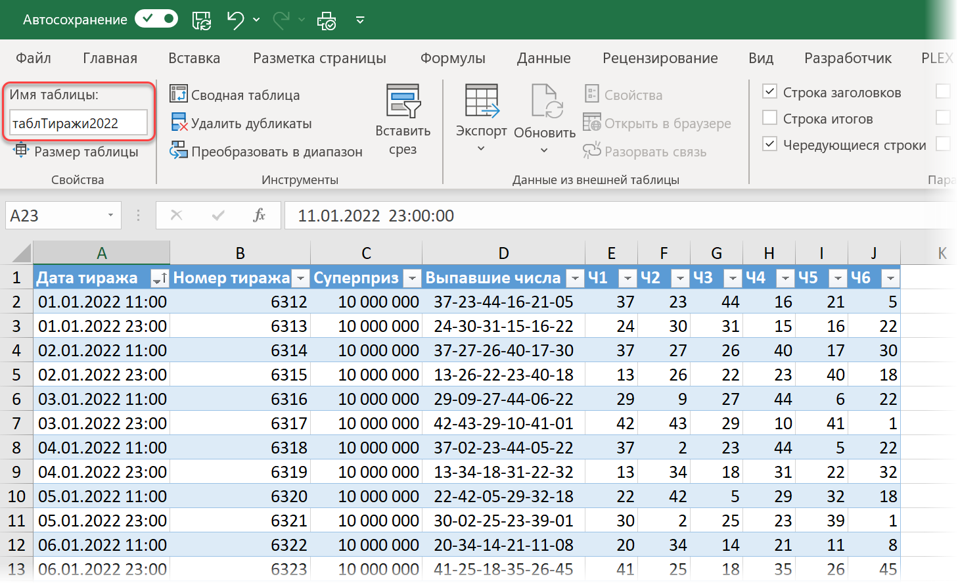Screen dimensions: 958x583
Task: Select row 7 header
Action: click(x=16, y=423)
